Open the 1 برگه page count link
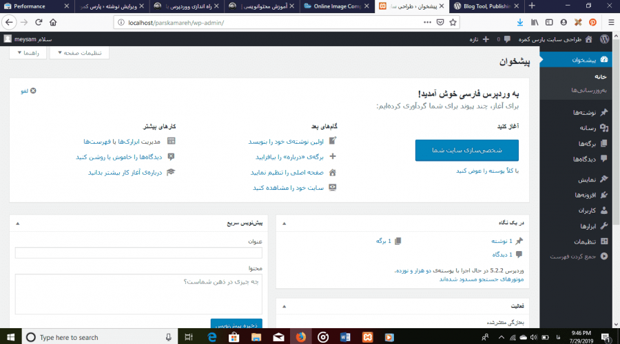Viewport: 620px width, 344px height. (383, 241)
